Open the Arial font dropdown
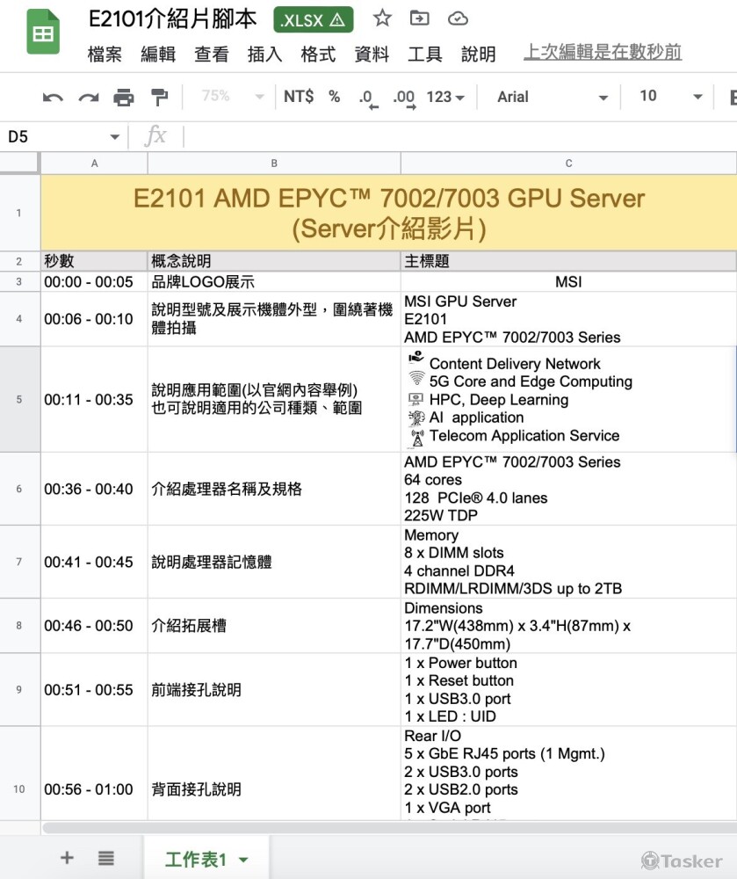 click(552, 97)
